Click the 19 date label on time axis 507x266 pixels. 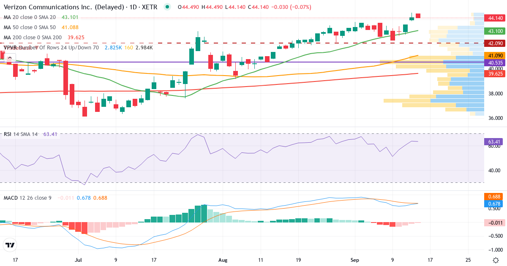[x=298, y=260]
